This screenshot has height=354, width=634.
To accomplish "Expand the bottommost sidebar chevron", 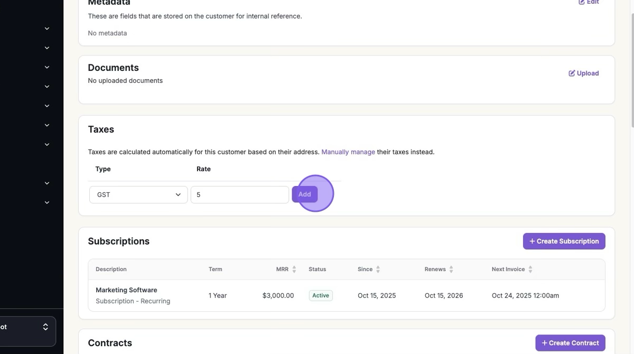I will 46,202.
